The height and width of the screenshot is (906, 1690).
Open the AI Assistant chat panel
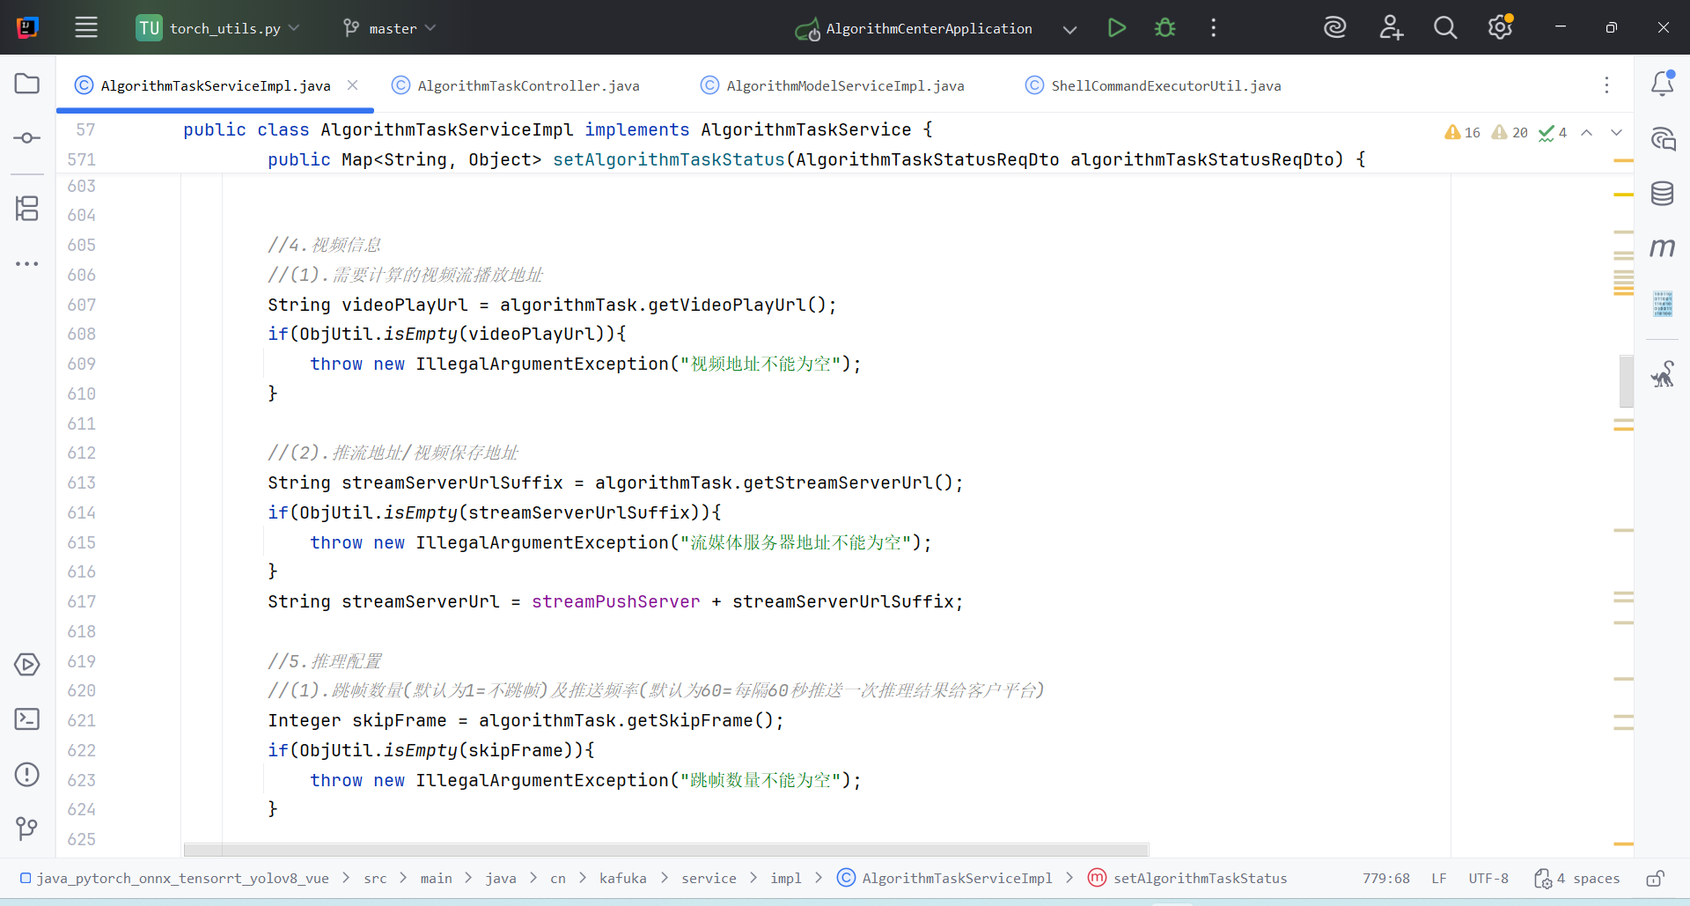1663,138
